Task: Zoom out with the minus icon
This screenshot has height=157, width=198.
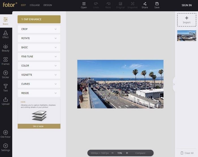Action: [x=113, y=153]
